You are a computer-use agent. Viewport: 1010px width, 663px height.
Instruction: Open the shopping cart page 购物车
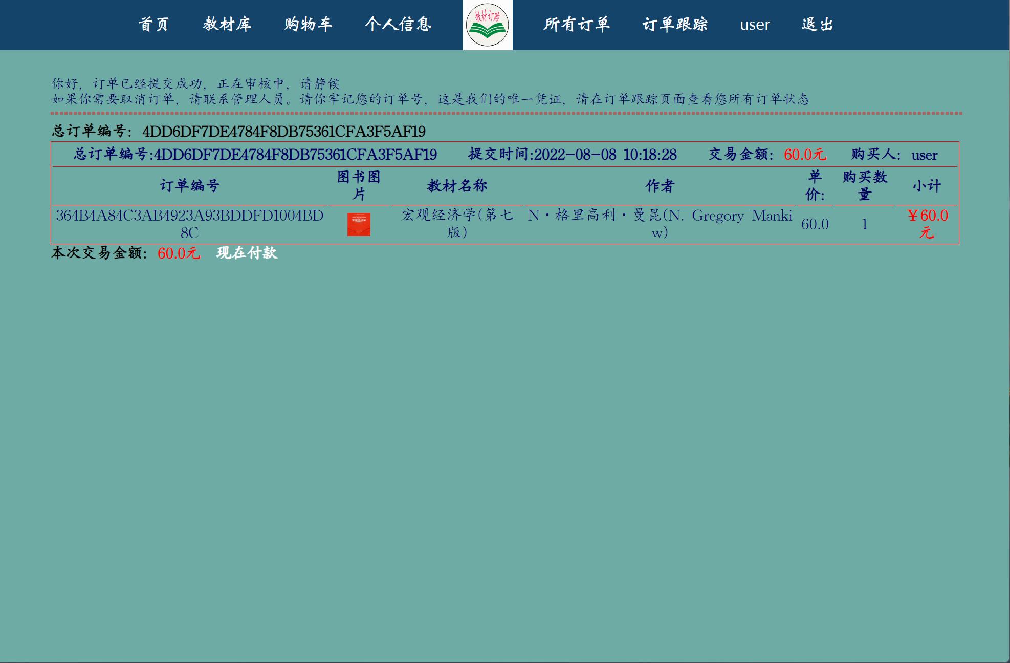tap(308, 25)
